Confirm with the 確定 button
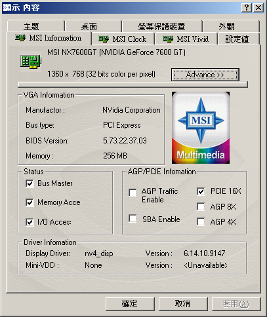 tap(130, 304)
